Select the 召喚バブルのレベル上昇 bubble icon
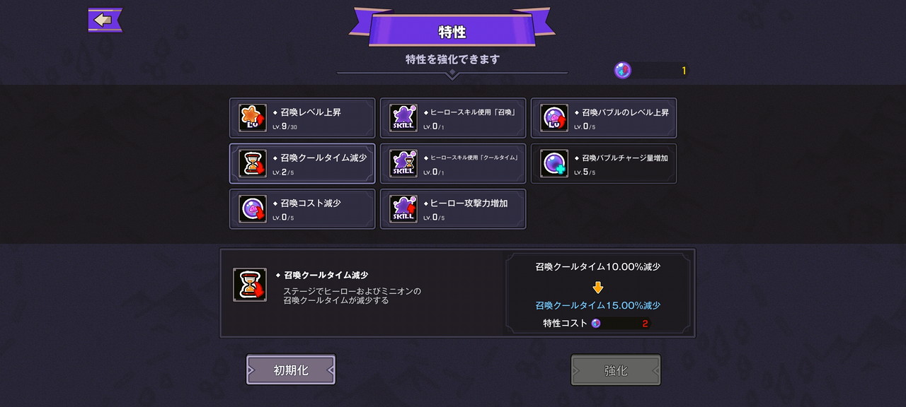Viewport: 906px width, 407px height. click(554, 118)
